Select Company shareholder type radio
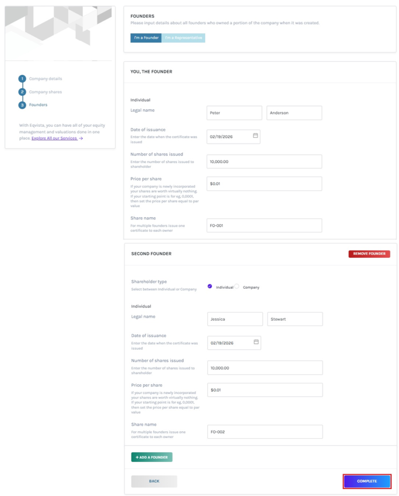This screenshot has width=399, height=496. pyautogui.click(x=237, y=287)
